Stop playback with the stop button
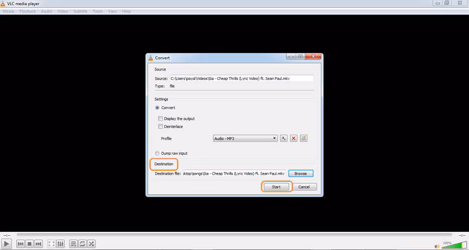Viewport: 469px width, 250px height. tap(29, 244)
